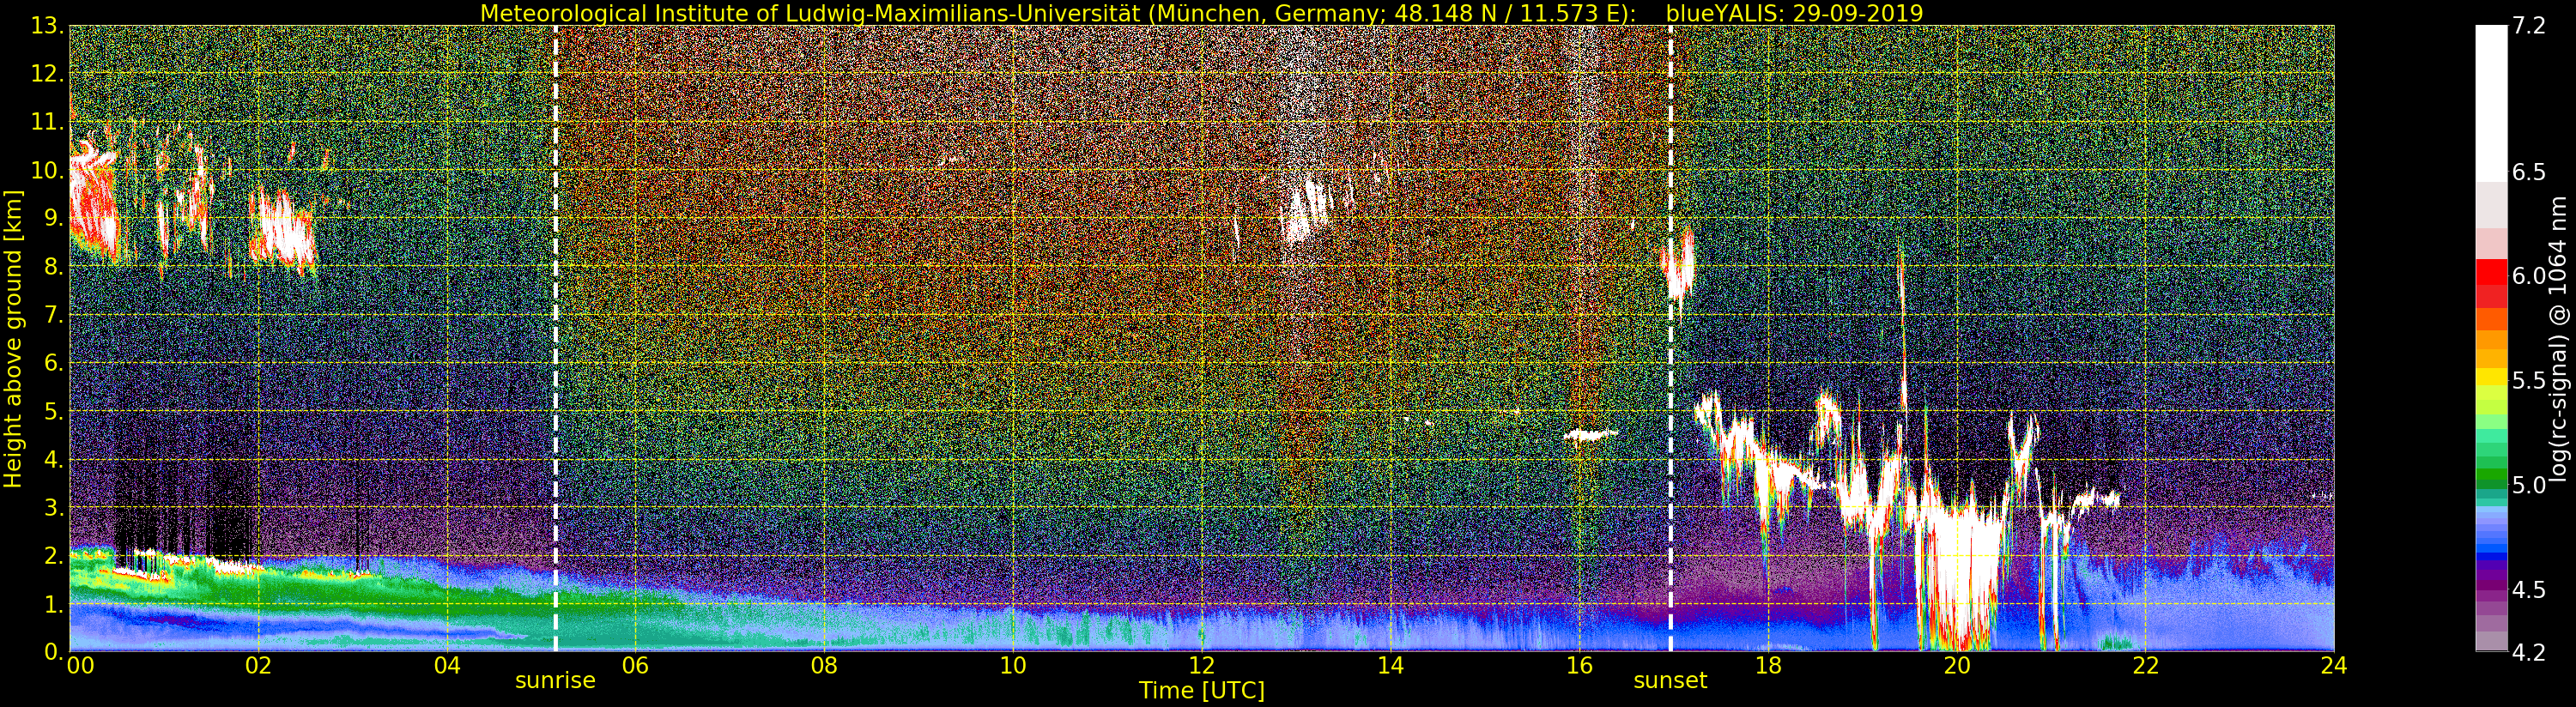Click the white cloud patch at 9 km near 13 UTC

1305,210
